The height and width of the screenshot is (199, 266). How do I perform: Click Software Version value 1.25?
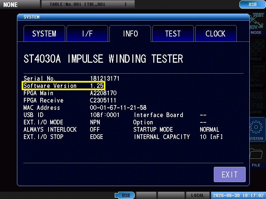click(x=97, y=86)
